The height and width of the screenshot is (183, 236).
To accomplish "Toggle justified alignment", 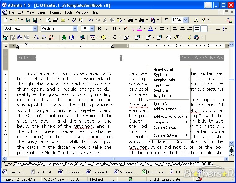I will pyautogui.click(x=197, y=28).
